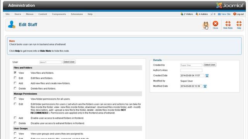Check Files and Folders Delete checkbox
Viewport: 248px width, 139px height.
[x=15, y=88]
